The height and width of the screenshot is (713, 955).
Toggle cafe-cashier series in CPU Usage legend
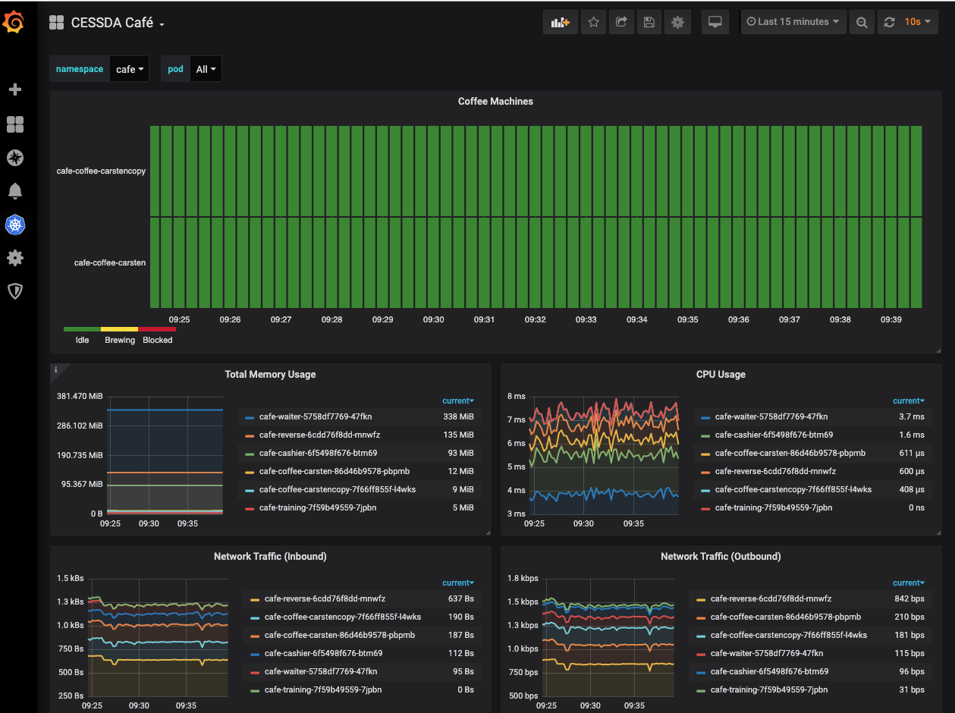[x=774, y=435]
